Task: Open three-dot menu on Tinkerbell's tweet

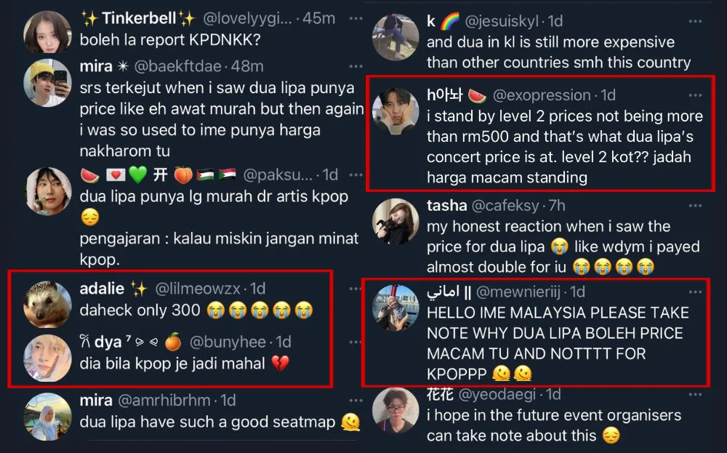Action: tap(354, 18)
